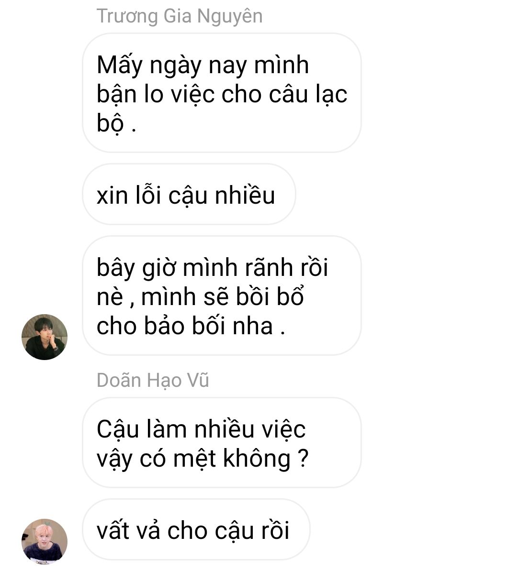
Task: Open the gray name label above 'Cậu làm nhiều việc'
Action: point(153,380)
